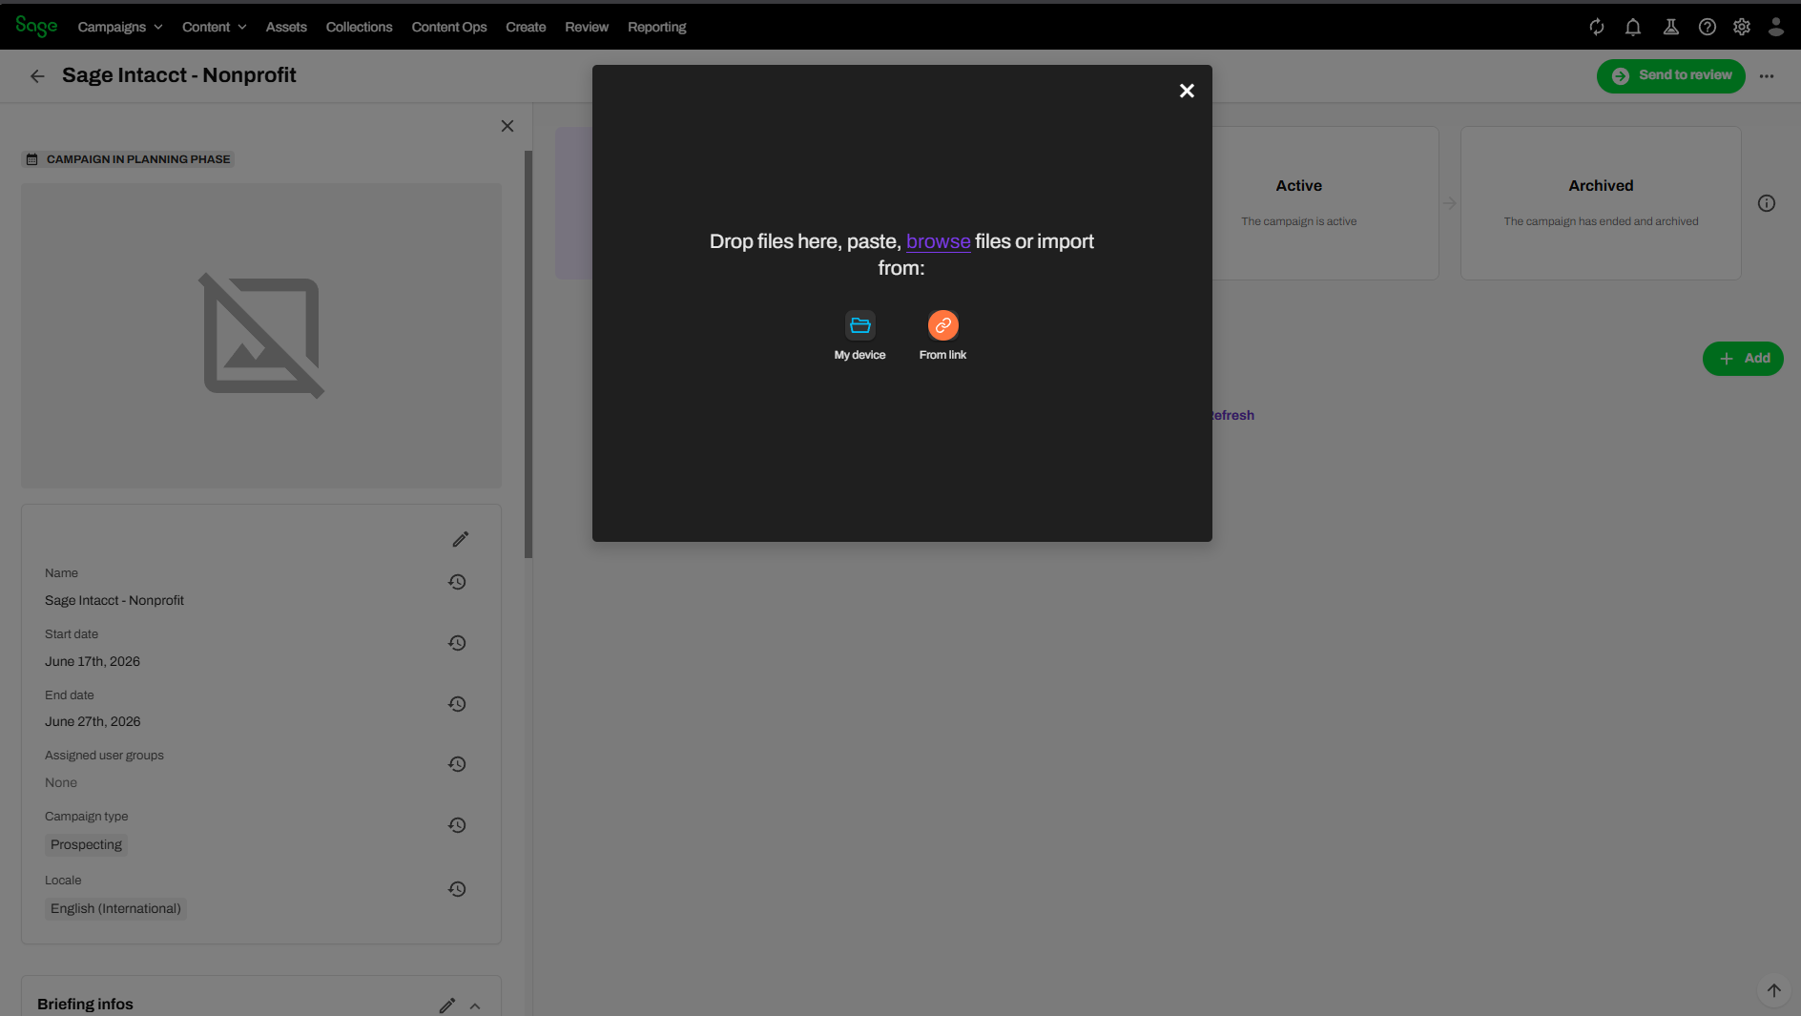
Task: View history for Campaign type field
Action: tap(457, 825)
